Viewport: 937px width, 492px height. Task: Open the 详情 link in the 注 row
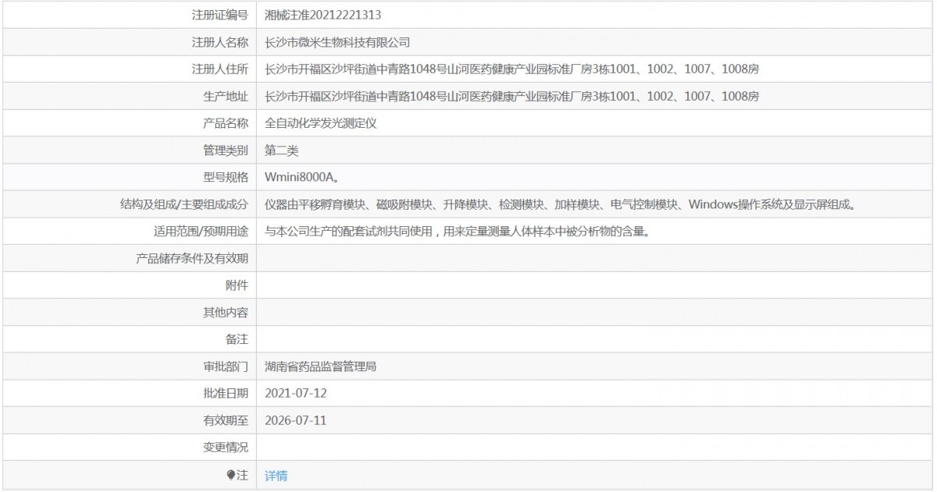[x=276, y=476]
